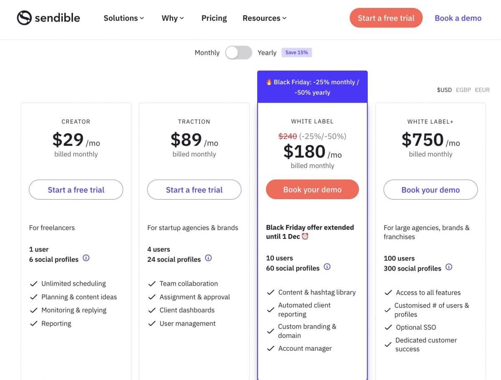
Task: Click the Book a demo link
Action: point(458,18)
